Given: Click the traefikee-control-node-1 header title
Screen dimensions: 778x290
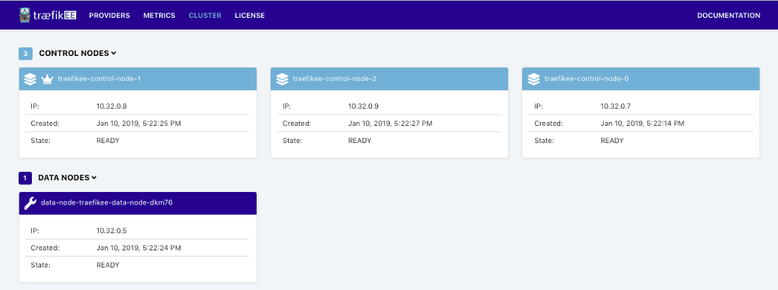Looking at the screenshot, I should tap(100, 79).
